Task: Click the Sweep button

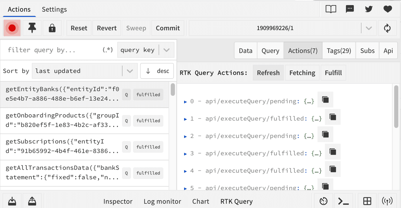Action: point(136,28)
